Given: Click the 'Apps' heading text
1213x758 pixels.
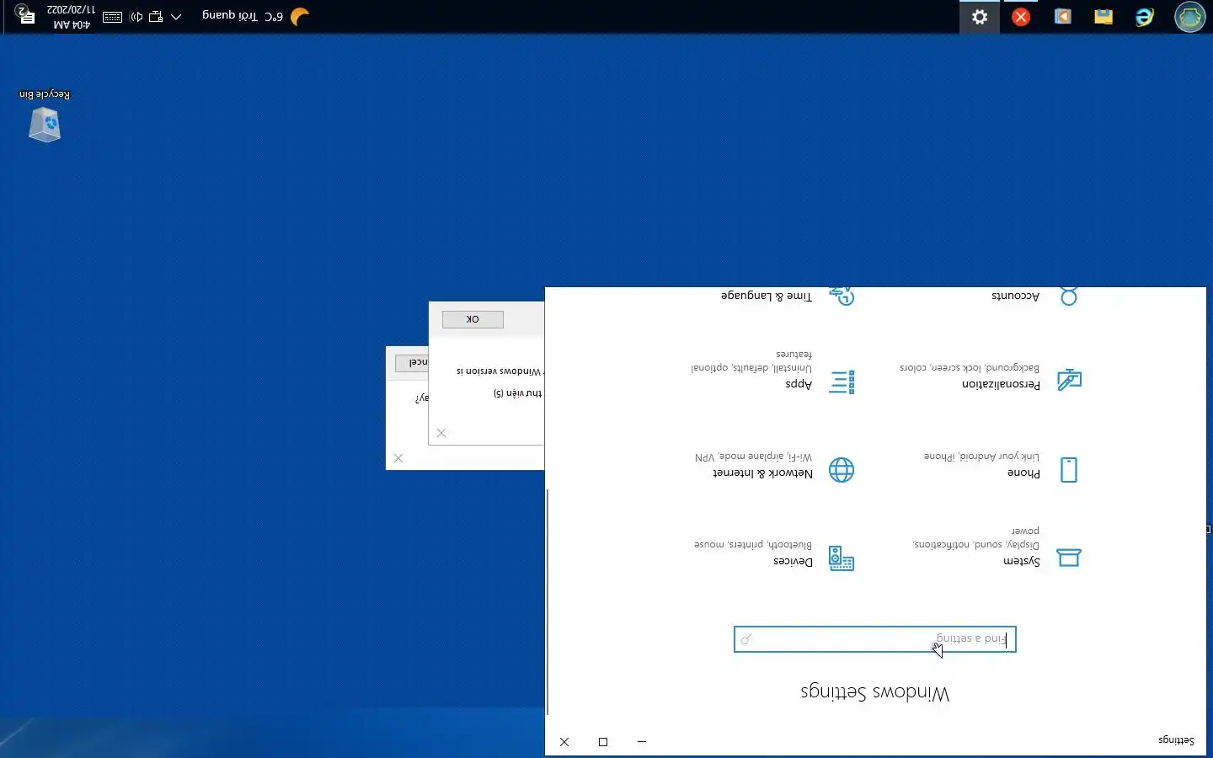Looking at the screenshot, I should (x=799, y=384).
